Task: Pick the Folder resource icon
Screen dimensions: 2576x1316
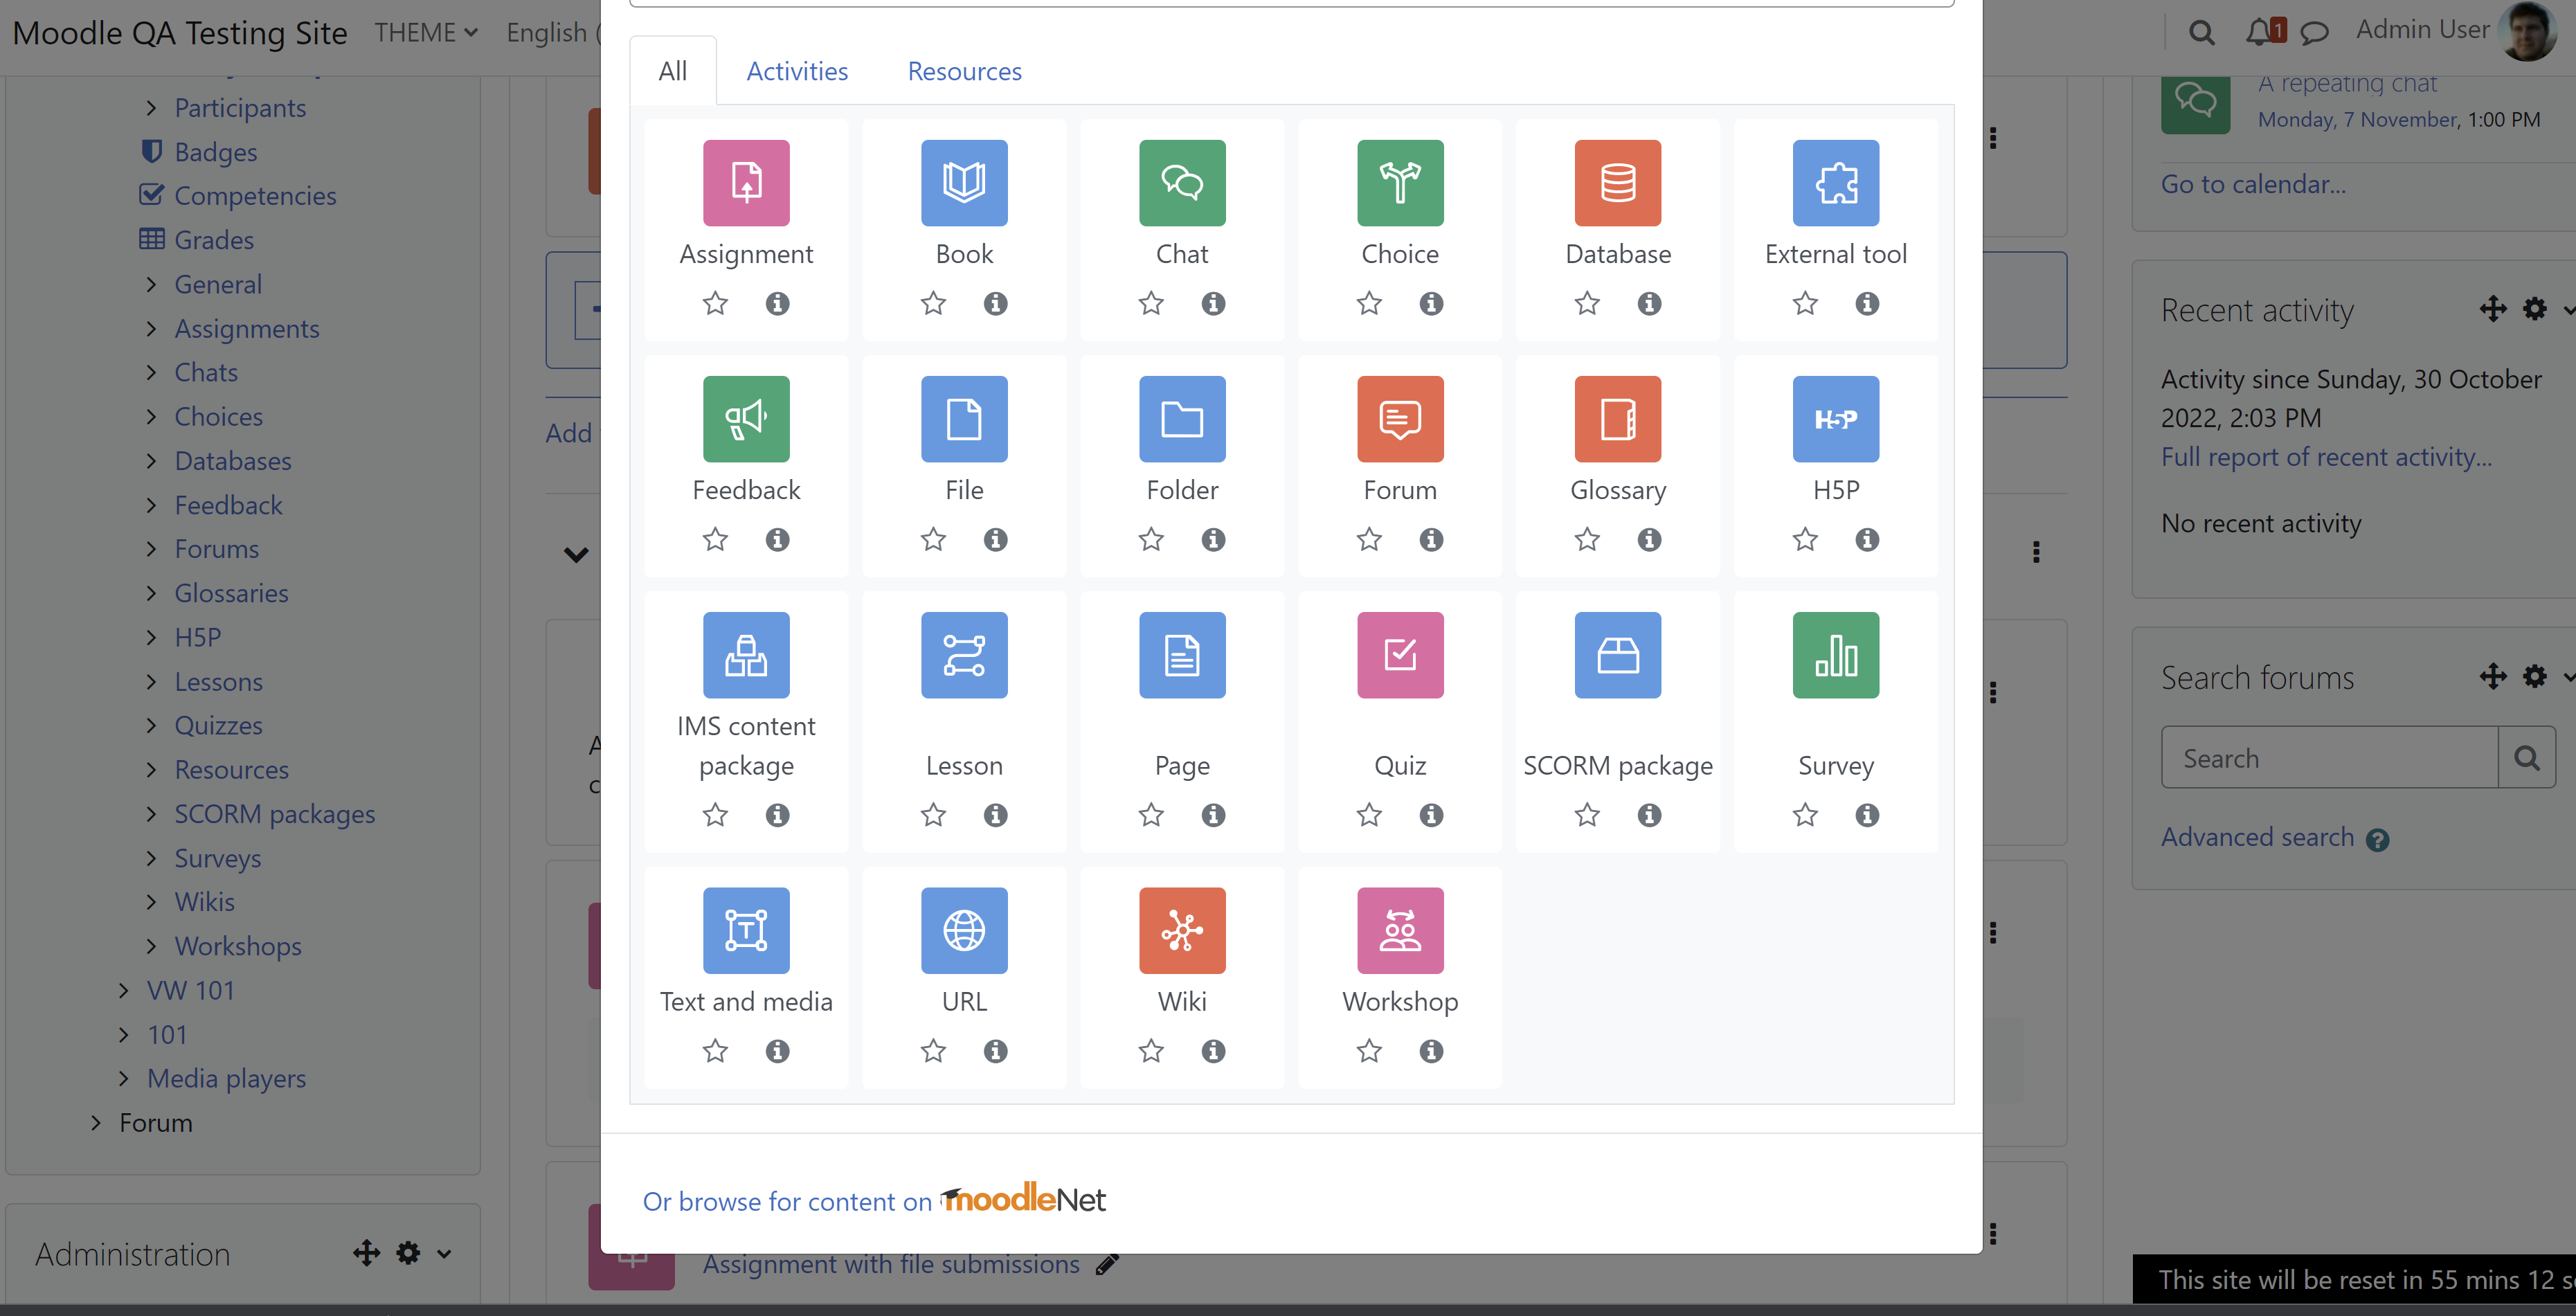Action: click(1182, 419)
